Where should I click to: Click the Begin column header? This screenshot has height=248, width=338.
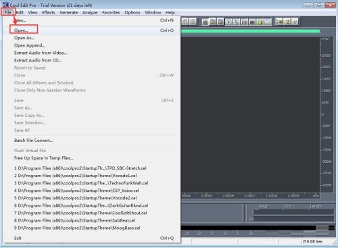tap(264, 206)
